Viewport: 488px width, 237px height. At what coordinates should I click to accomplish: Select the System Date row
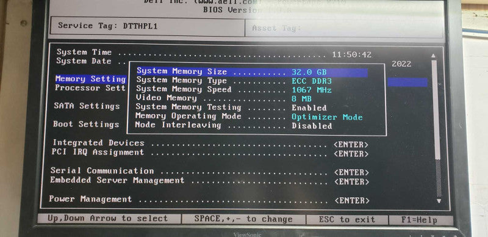[x=234, y=62]
